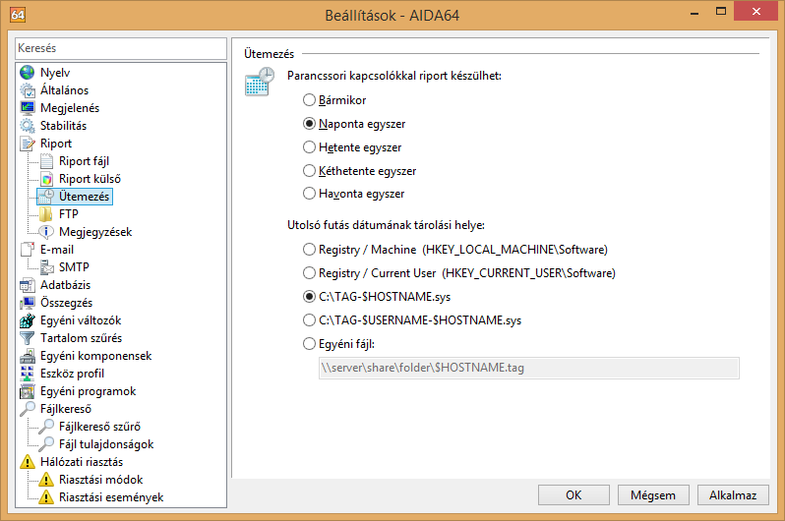Select the Ütemezés tree row text
Image resolution: width=785 pixels, height=521 pixels.
(x=85, y=197)
